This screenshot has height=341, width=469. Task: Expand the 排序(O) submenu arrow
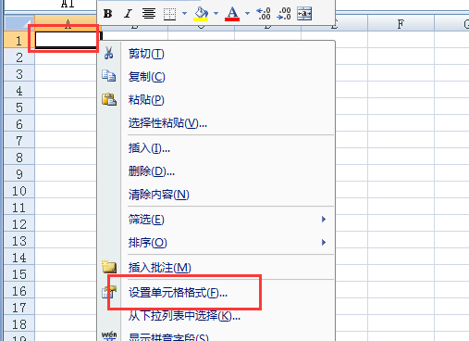tap(324, 243)
